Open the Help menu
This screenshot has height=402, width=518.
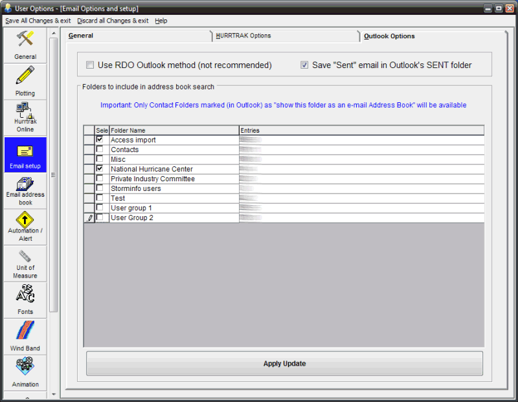pyautogui.click(x=161, y=21)
